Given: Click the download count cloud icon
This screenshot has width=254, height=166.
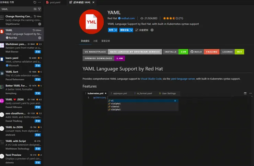Looking at the screenshot, I should (142, 18).
